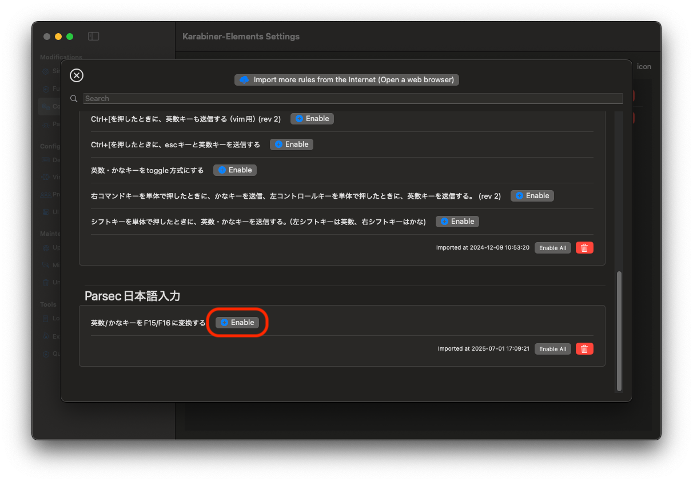Click the rule text '英数・かなキーをtoggle方式にする'

click(x=148, y=170)
